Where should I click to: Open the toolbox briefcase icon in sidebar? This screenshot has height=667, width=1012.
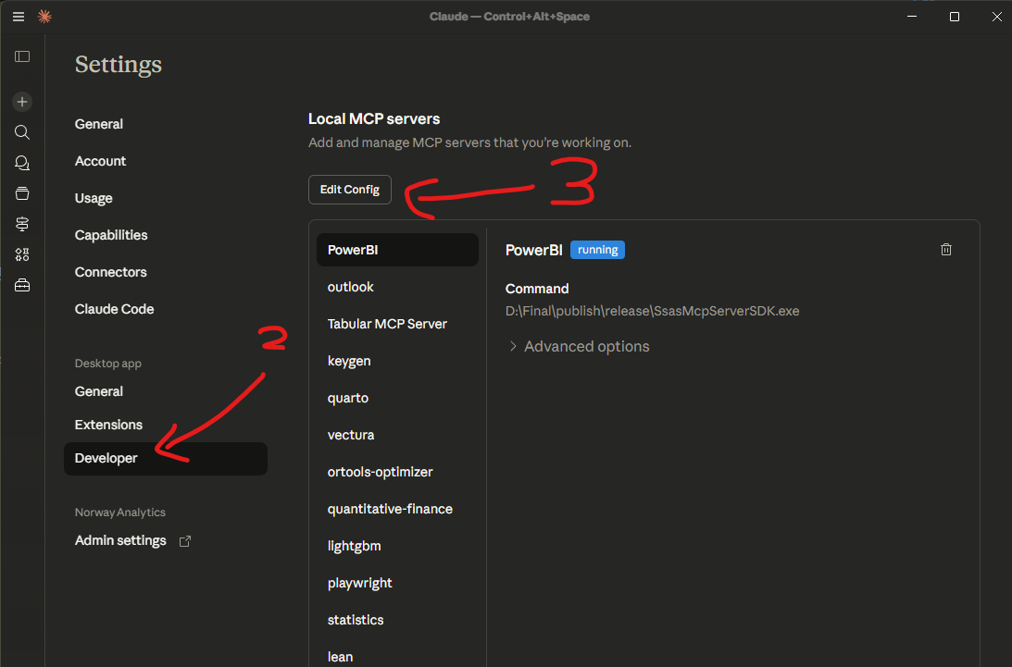22,286
